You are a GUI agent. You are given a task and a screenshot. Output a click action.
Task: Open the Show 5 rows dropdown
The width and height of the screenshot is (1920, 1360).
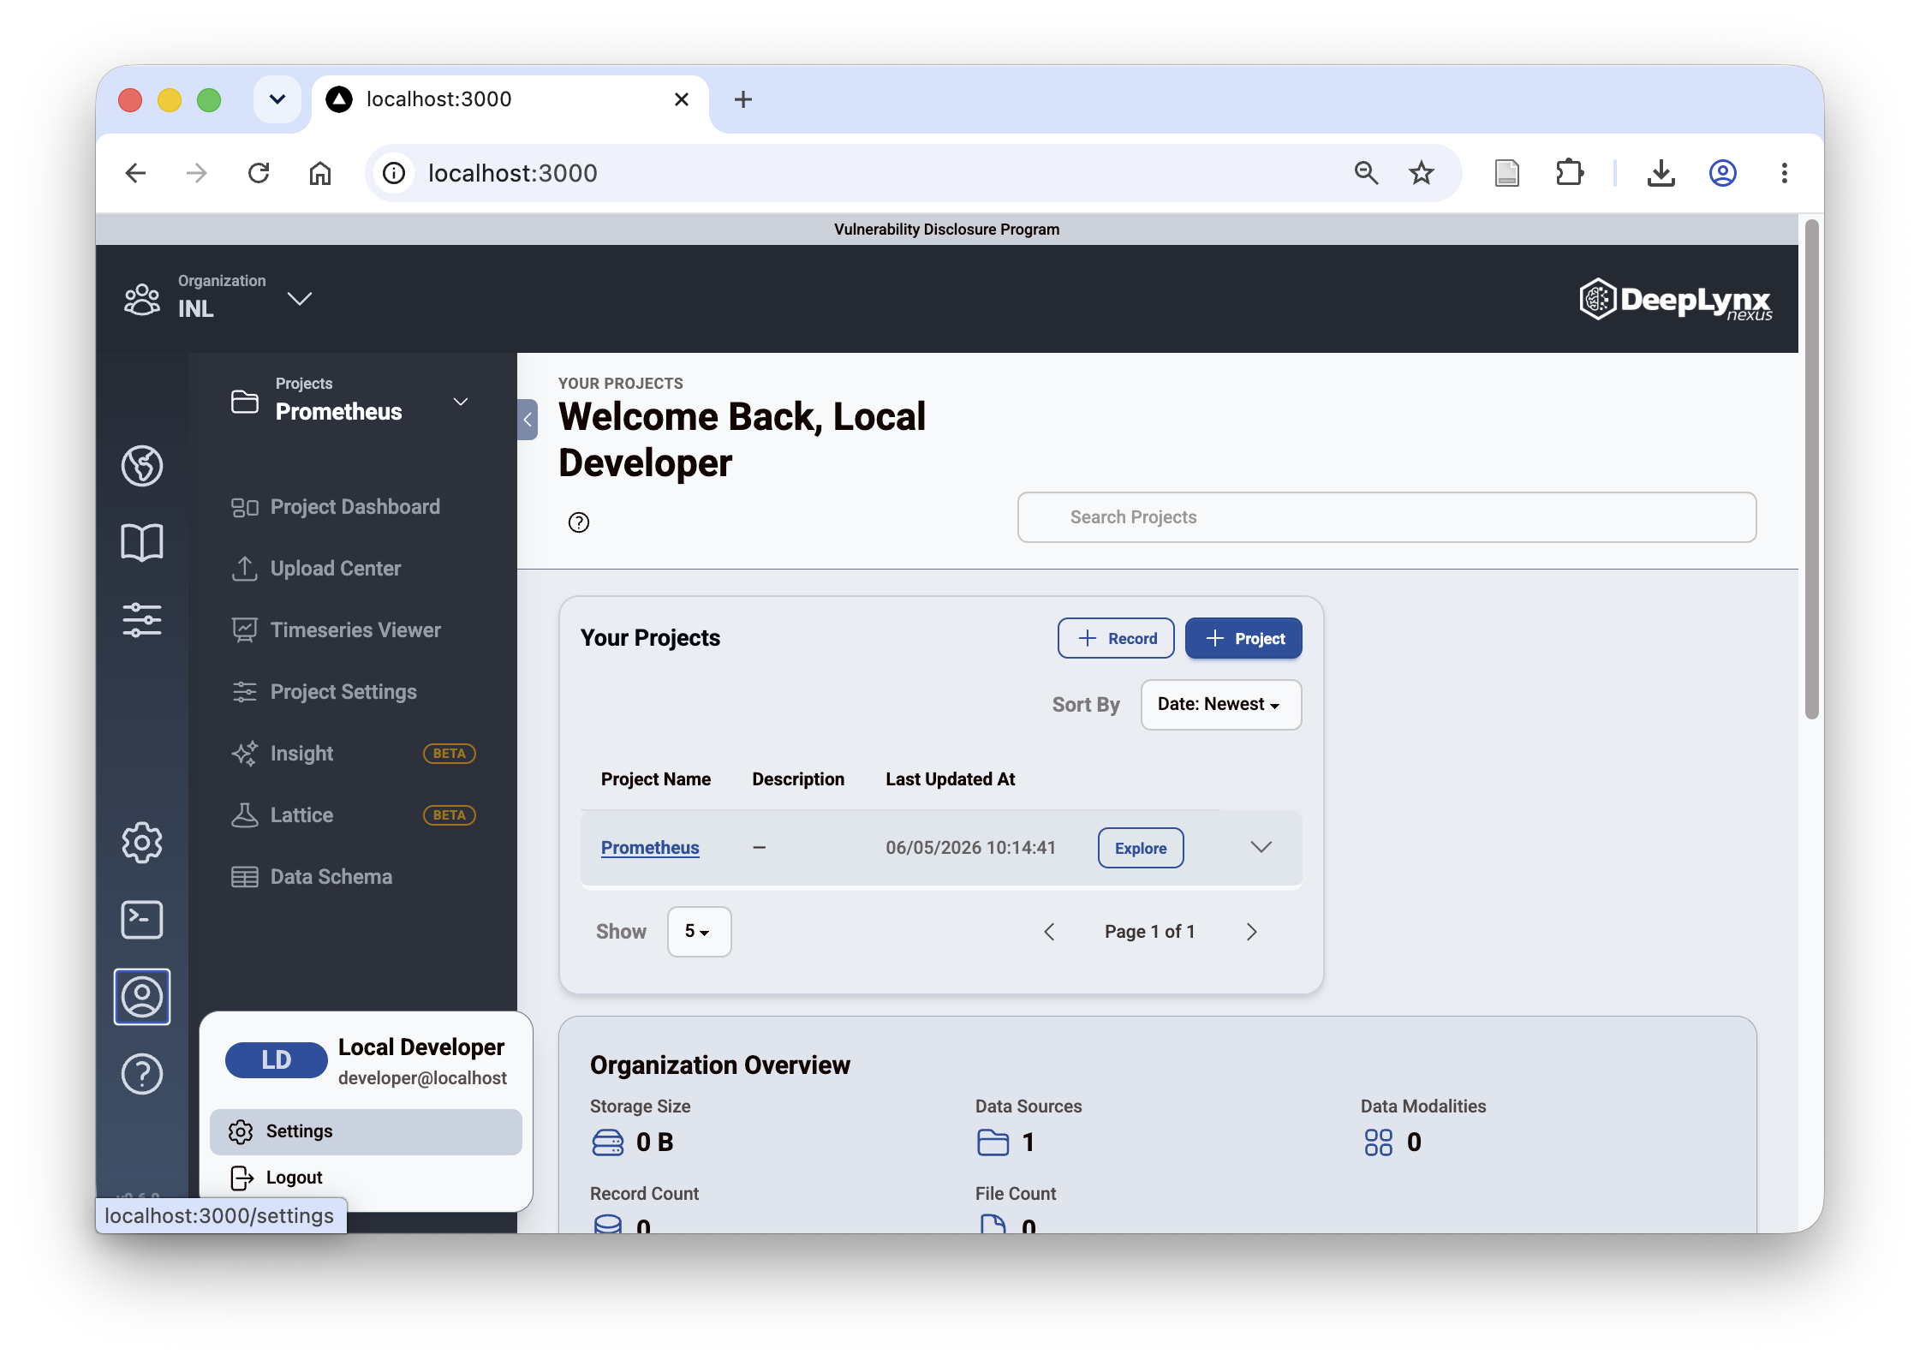pyautogui.click(x=699, y=932)
